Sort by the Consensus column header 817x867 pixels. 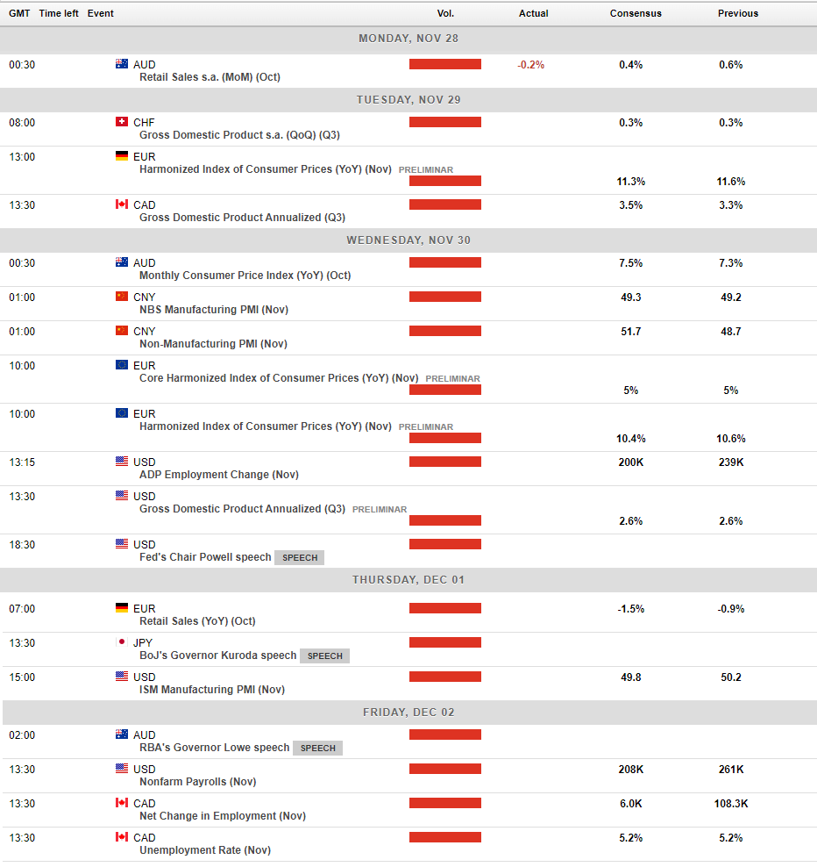click(636, 13)
